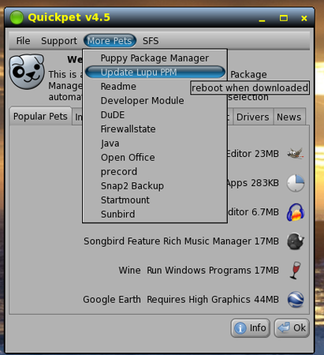Switch to the Drivers tab
324x355 pixels.
(x=253, y=117)
